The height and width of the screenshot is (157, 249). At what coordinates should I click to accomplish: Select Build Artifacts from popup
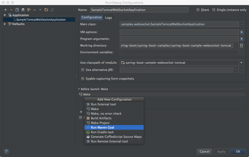(114, 118)
